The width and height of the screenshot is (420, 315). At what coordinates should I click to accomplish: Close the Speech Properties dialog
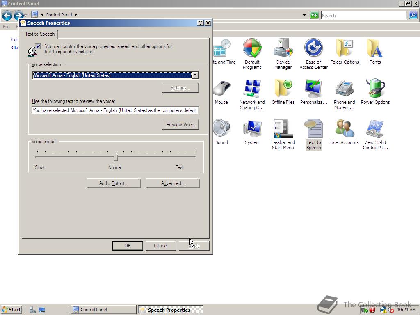click(x=208, y=23)
